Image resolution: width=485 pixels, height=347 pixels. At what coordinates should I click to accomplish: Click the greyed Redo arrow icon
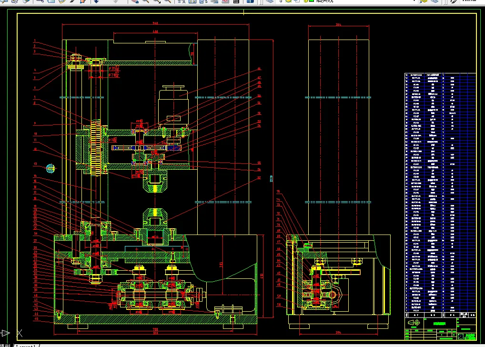[x=115, y=1]
